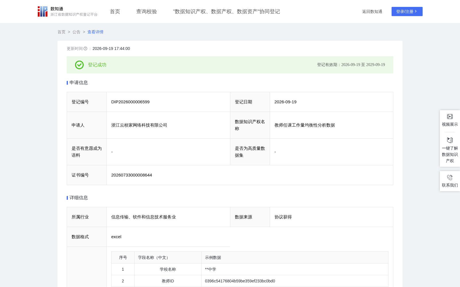Select the field name 学校名称
This screenshot has width=460, height=287.
click(x=168, y=269)
